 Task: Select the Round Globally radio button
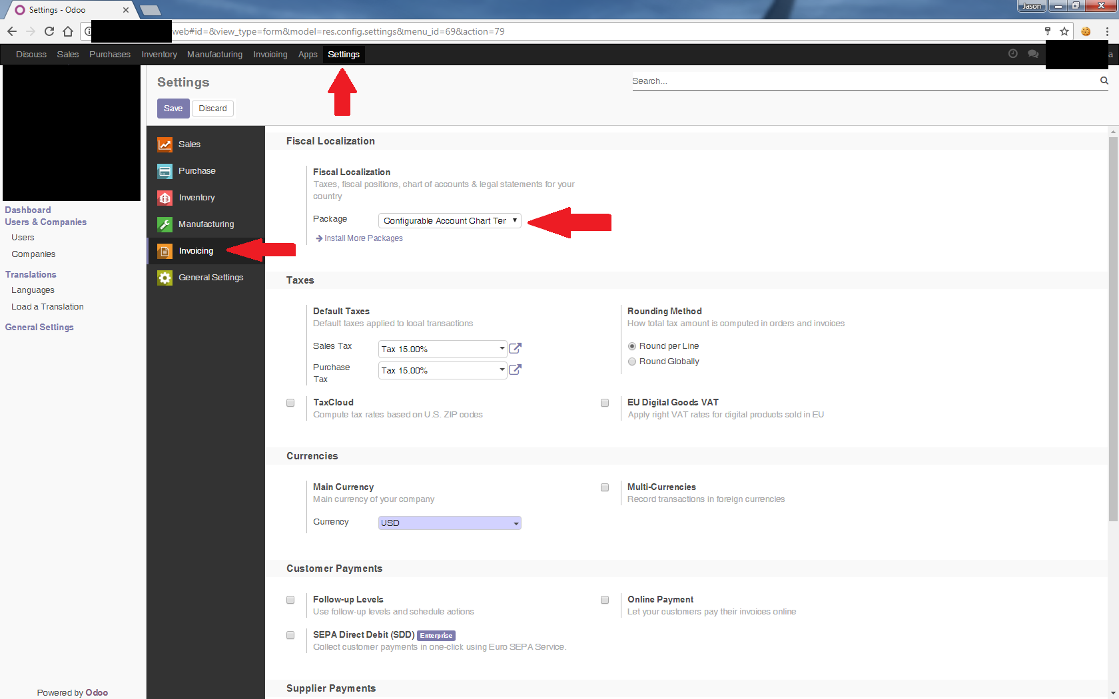(631, 361)
